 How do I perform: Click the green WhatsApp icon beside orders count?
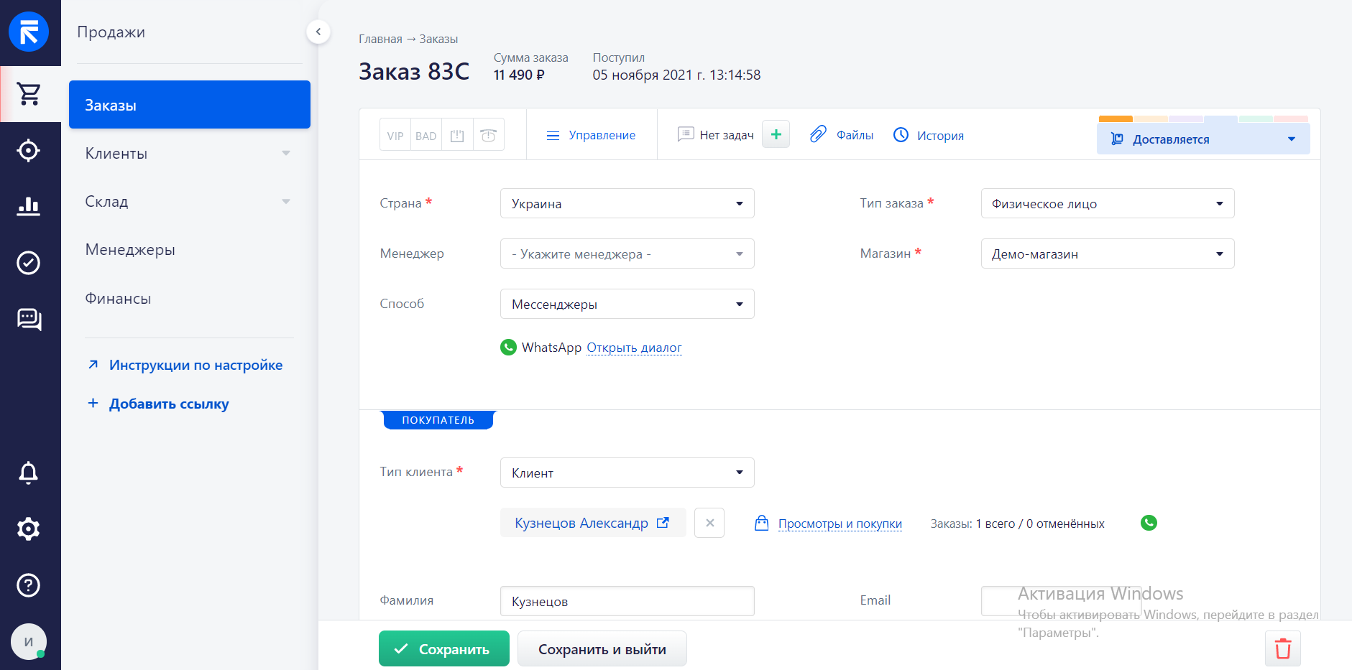pos(1149,523)
